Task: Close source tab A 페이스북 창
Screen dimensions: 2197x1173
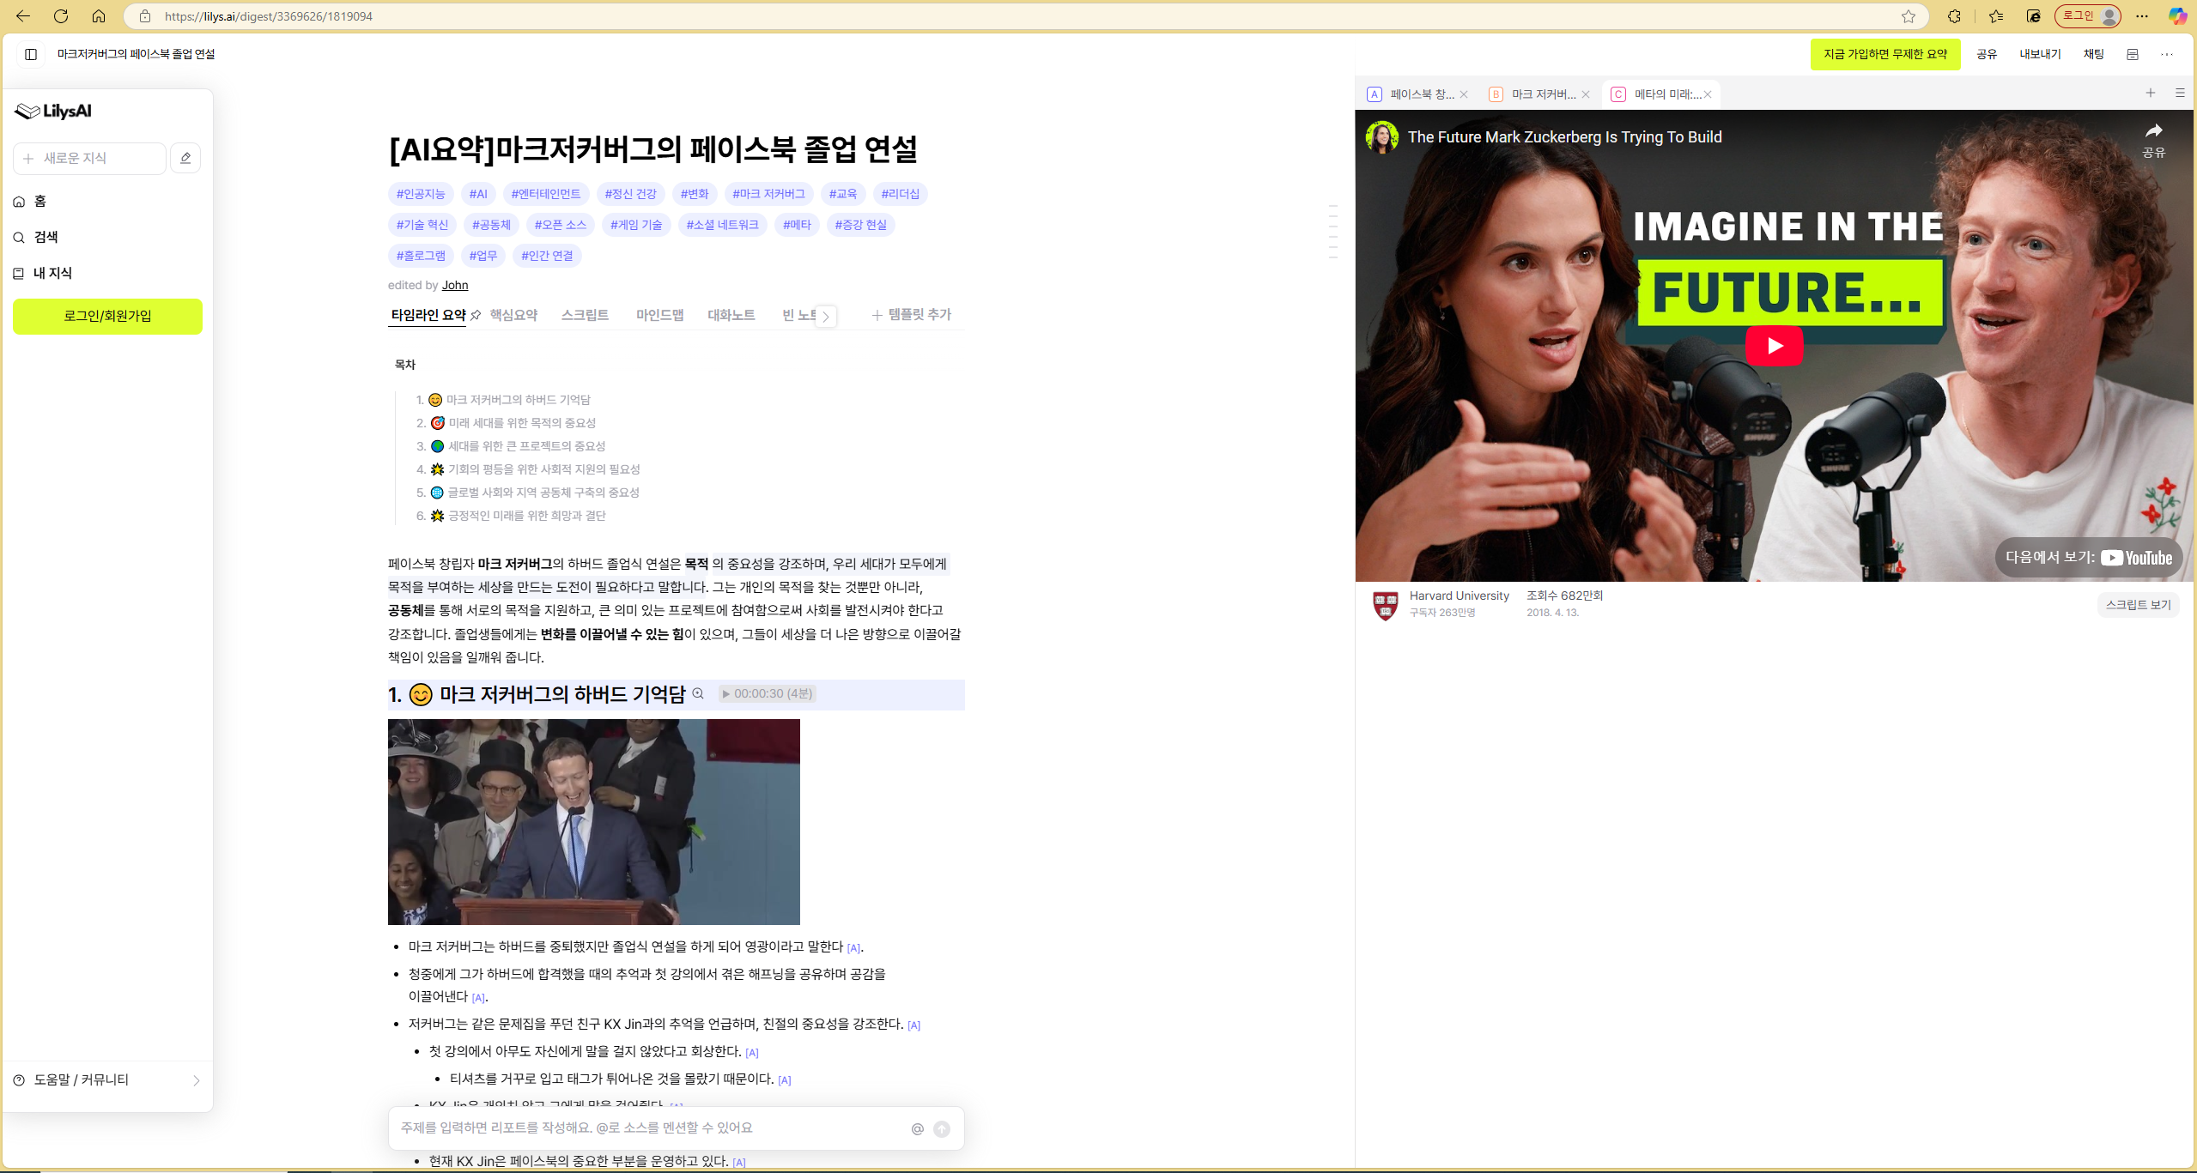Action: pos(1464,94)
